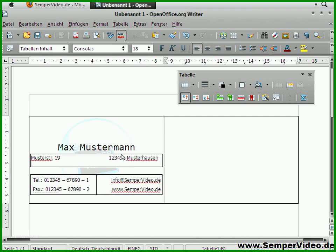Open AutoFormat wand in Tabelle toolbar

265,98
